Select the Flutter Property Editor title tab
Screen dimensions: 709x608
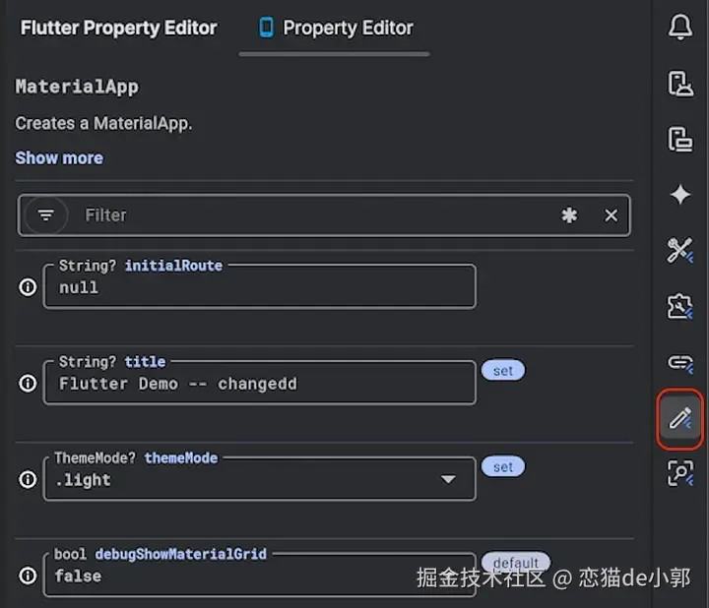118,28
